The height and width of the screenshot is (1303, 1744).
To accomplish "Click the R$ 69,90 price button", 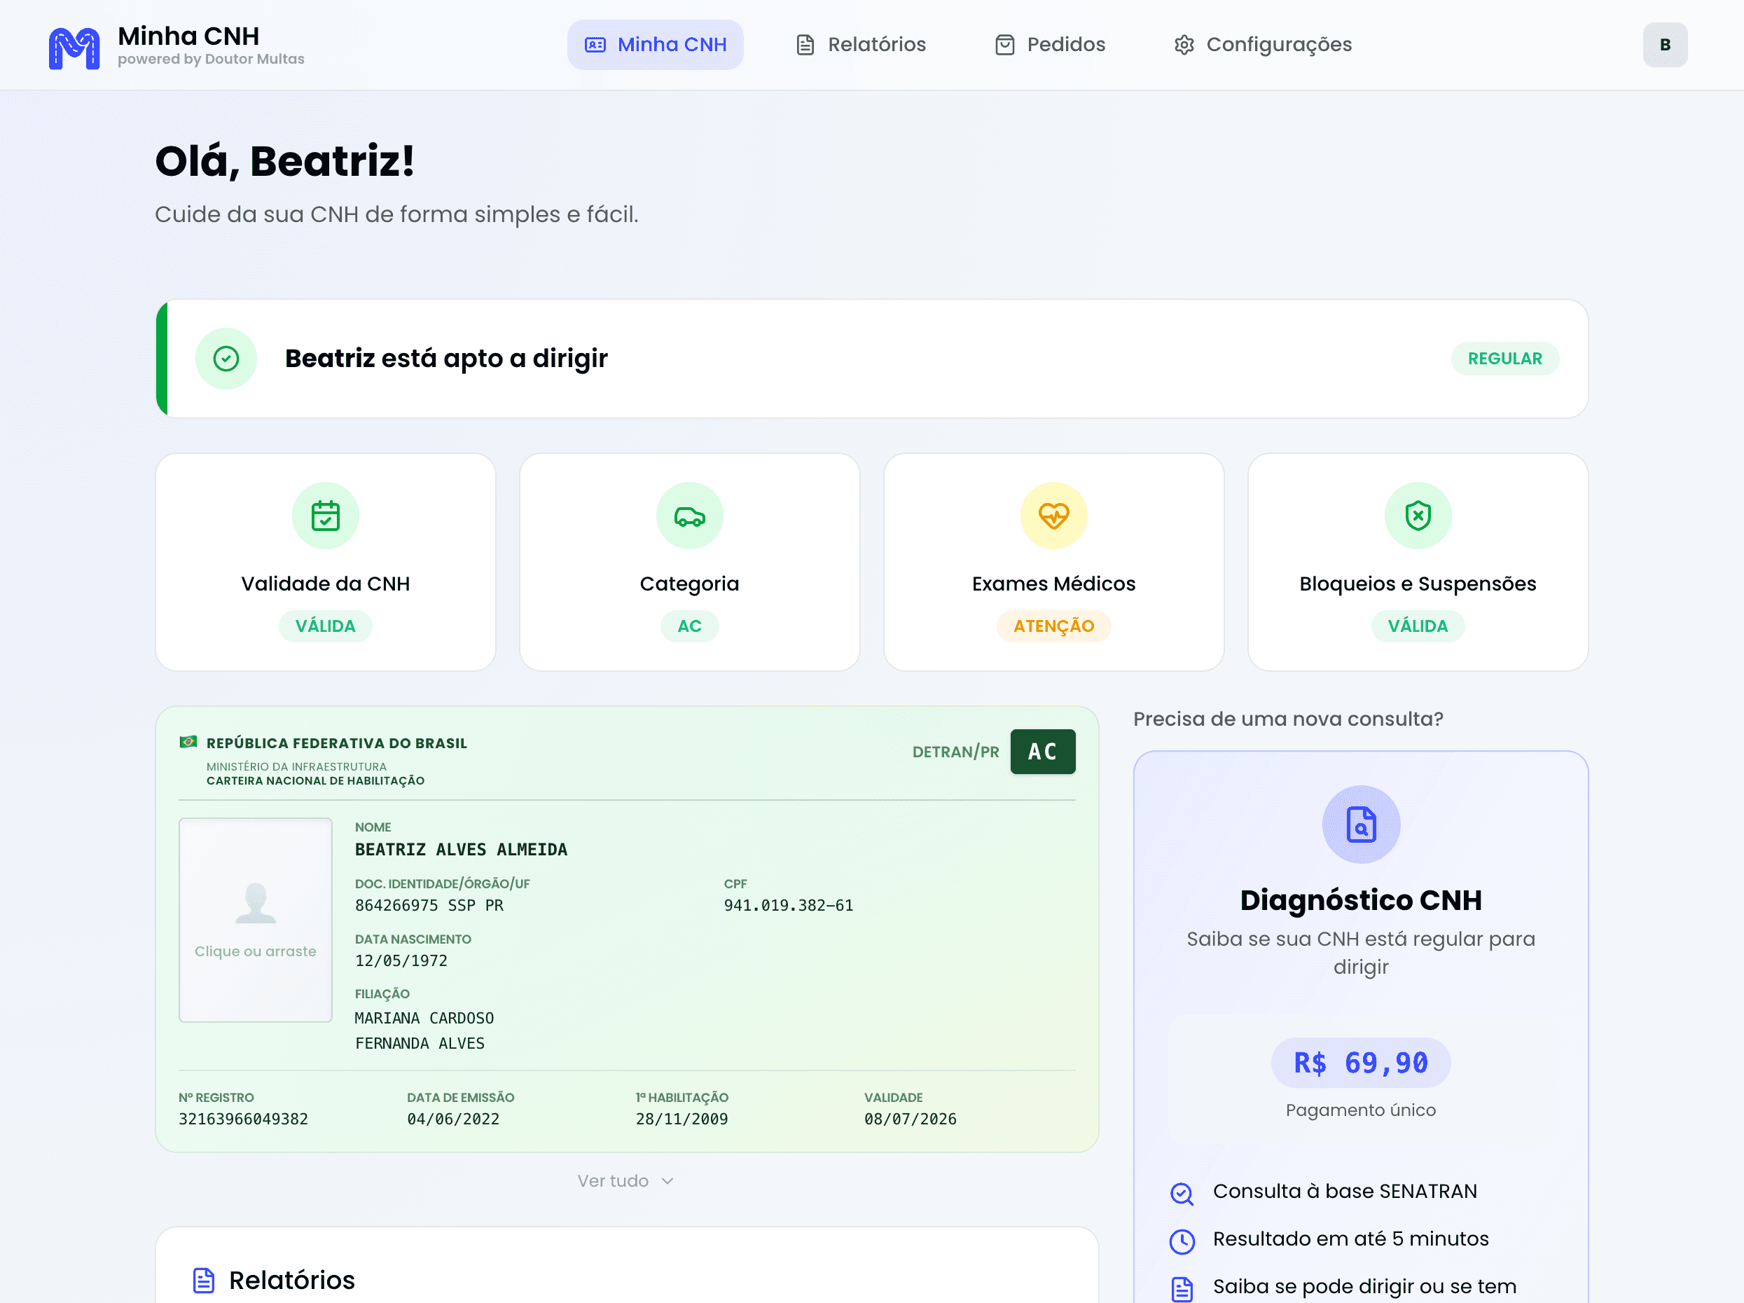I will (x=1360, y=1063).
